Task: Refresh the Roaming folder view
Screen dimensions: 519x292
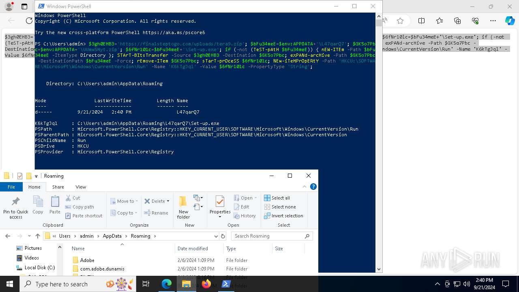Action: point(223,236)
